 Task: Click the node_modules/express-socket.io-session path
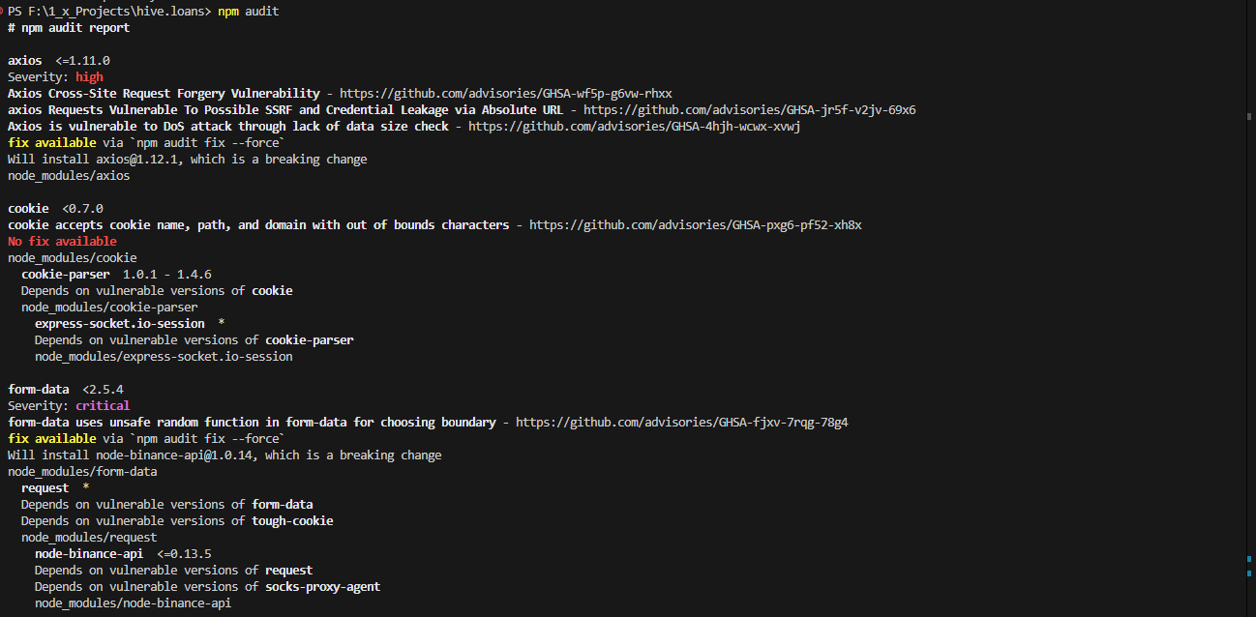pyautogui.click(x=164, y=357)
